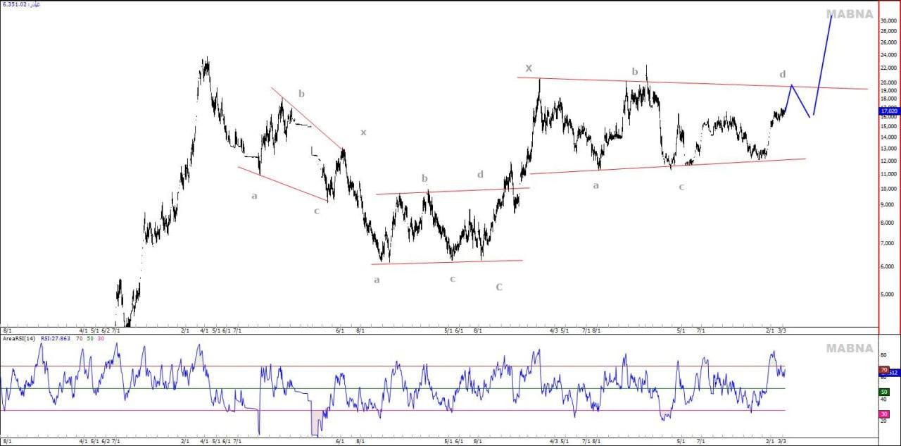Select the red support line below 6,000 lows
The height and width of the screenshot is (446, 901).
pyautogui.click(x=446, y=262)
